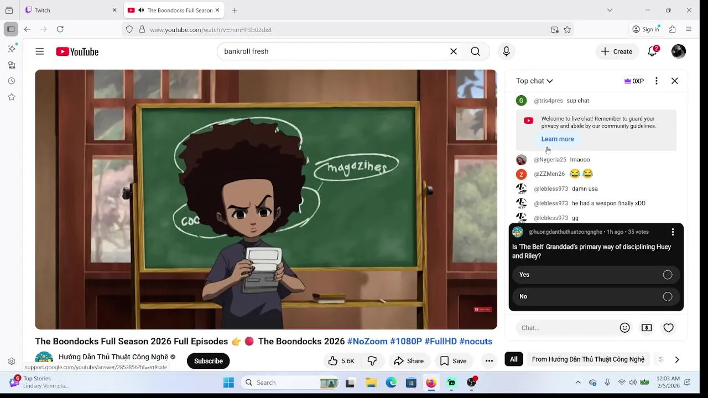Bookmark this page with the star

(567, 30)
